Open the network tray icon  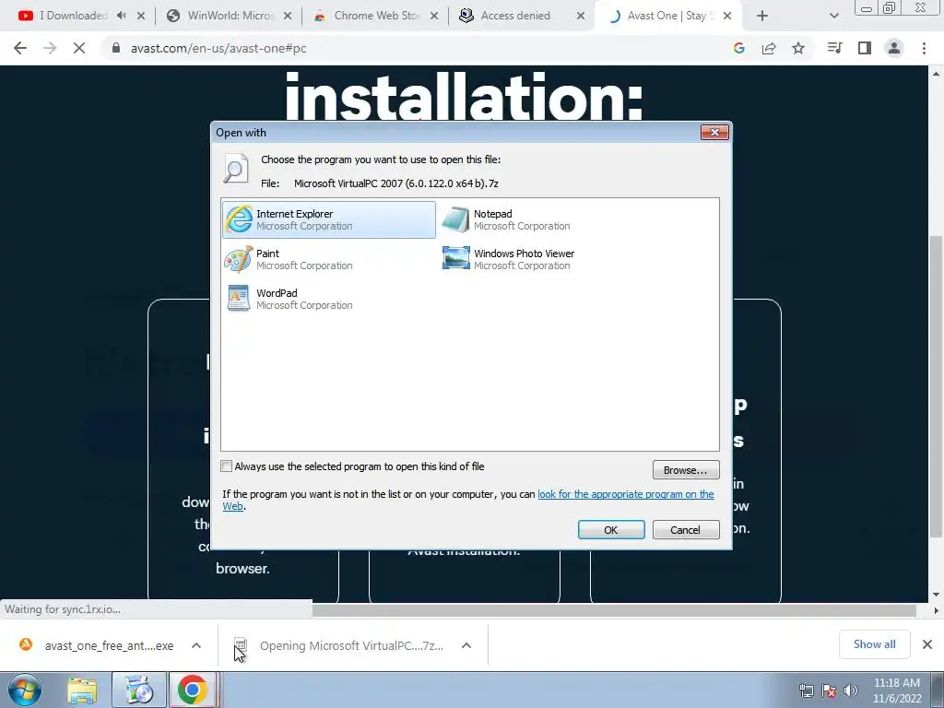click(806, 690)
